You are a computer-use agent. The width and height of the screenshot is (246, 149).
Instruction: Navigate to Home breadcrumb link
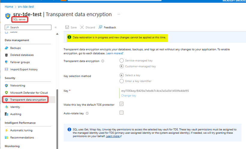(9, 7)
